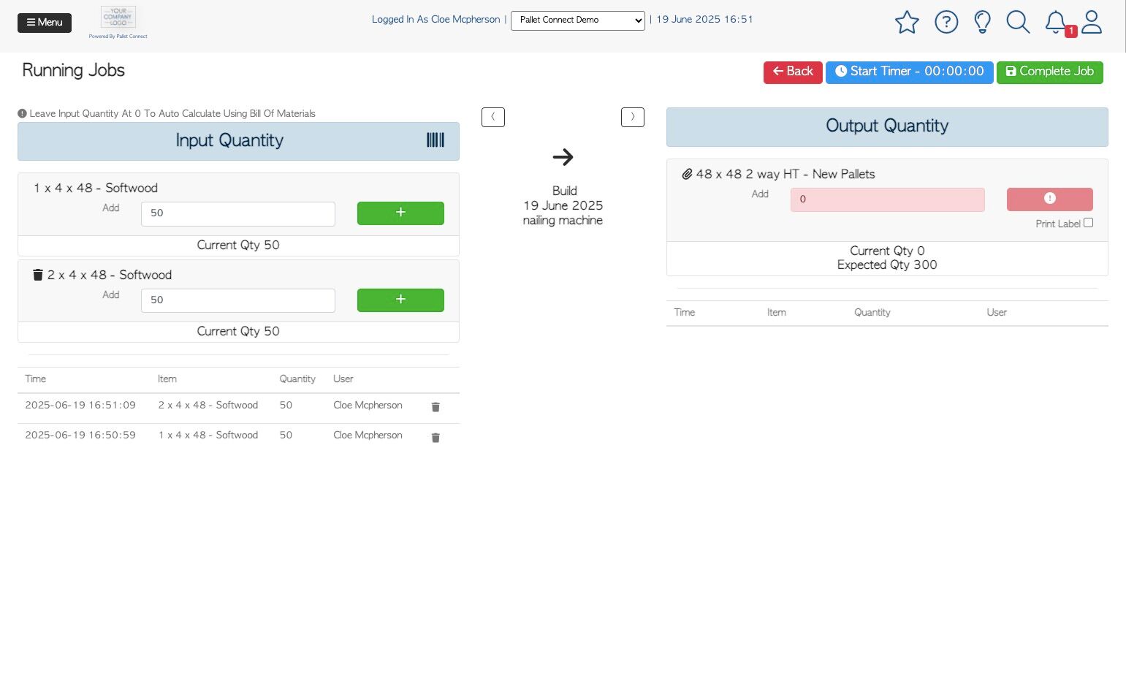Open the favorites star icon

tap(907, 22)
